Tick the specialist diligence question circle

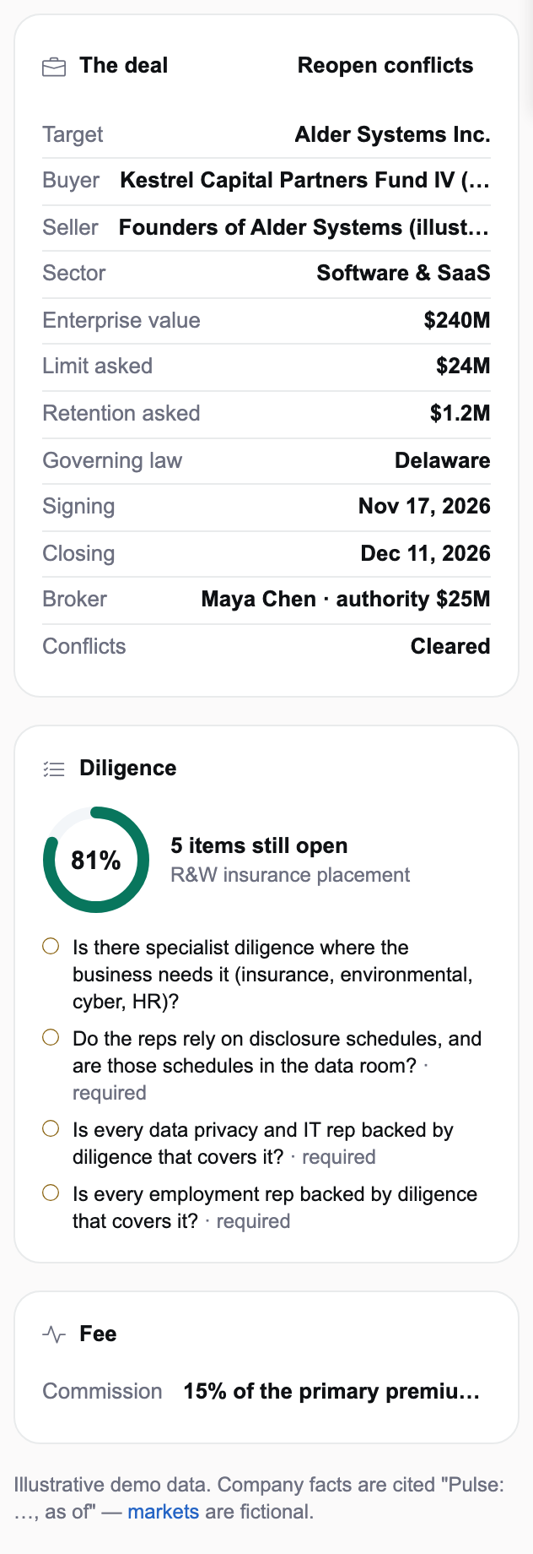click(x=51, y=947)
